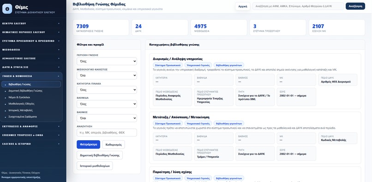Click the Αρχική button in header

click(x=243, y=6)
